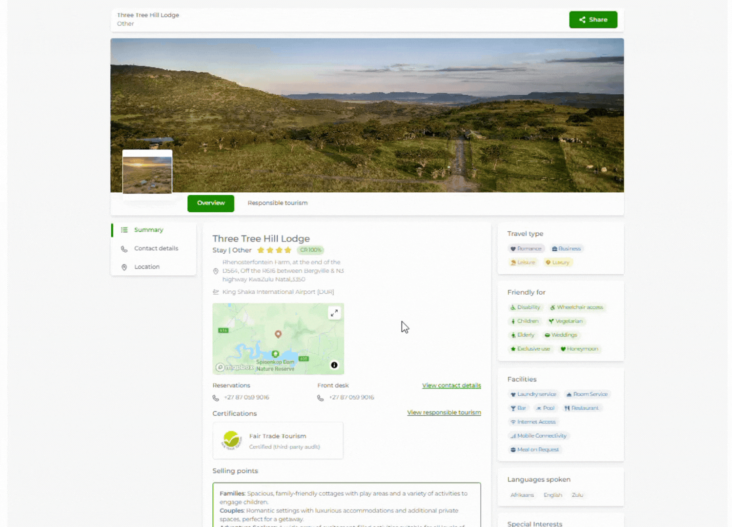This screenshot has width=732, height=527.
Task: Click the Weddings tag
Action: 561,335
